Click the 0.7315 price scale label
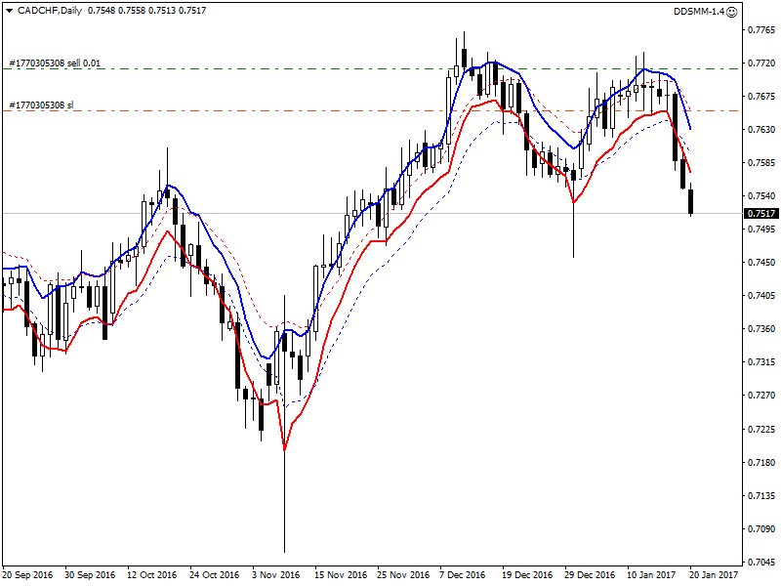This screenshot has width=781, height=586. pos(761,362)
